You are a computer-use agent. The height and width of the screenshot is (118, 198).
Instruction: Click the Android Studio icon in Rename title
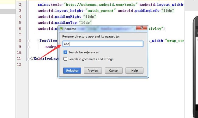(61, 29)
